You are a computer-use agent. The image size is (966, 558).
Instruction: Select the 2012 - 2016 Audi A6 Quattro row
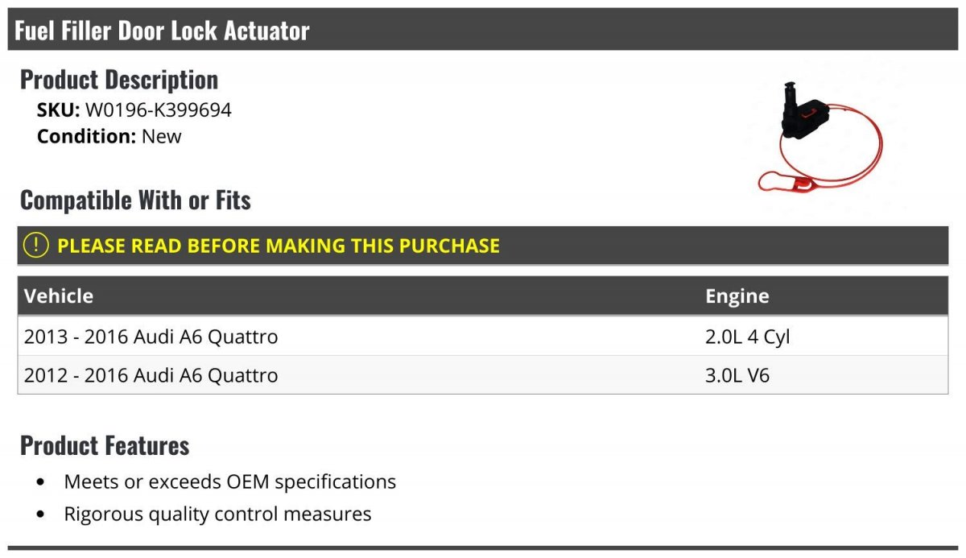(x=483, y=375)
